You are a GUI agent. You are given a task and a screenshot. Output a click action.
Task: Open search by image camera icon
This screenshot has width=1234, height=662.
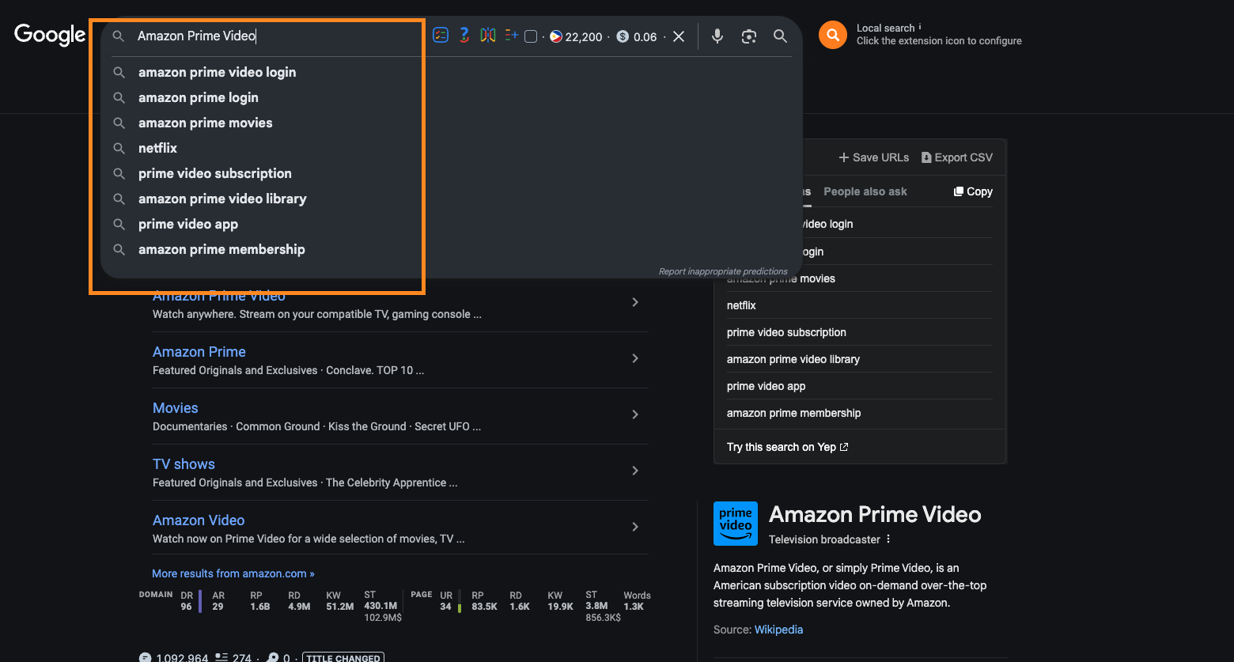749,36
